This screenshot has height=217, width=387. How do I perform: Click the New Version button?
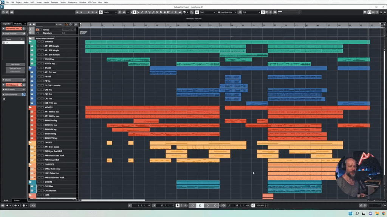coord(15,64)
